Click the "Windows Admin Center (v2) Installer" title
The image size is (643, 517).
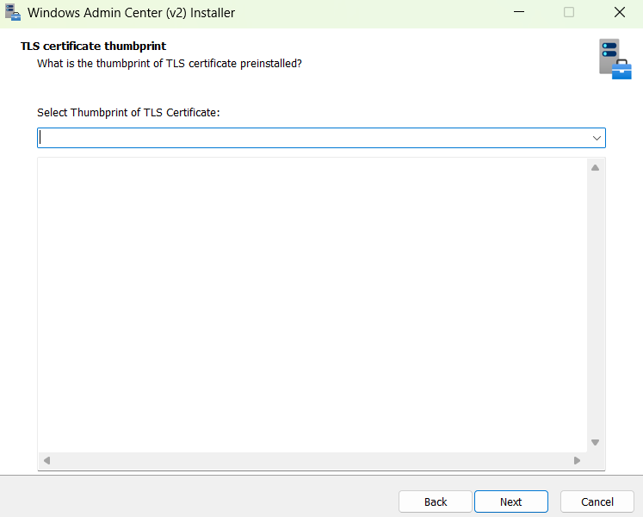tap(131, 13)
